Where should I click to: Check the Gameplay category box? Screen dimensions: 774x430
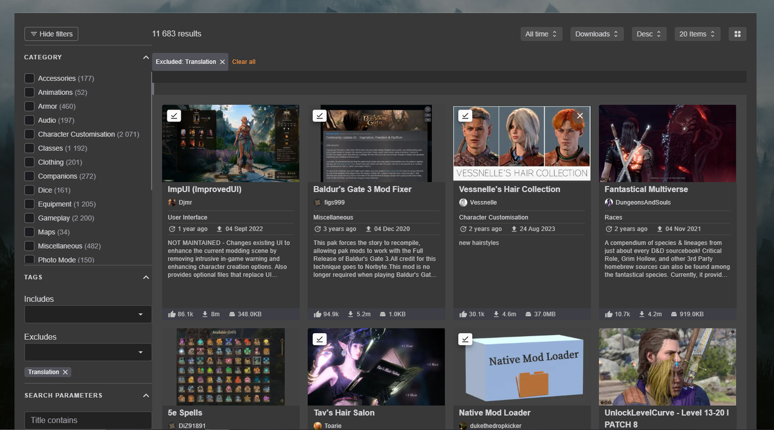click(x=29, y=218)
